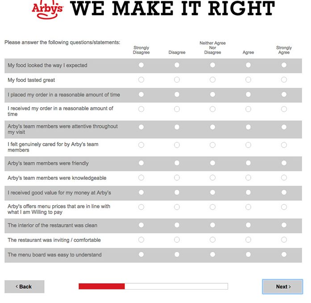311x303 pixels.
Task: Select Strongly Agree for 'My food tasted great'
Action: (x=284, y=80)
